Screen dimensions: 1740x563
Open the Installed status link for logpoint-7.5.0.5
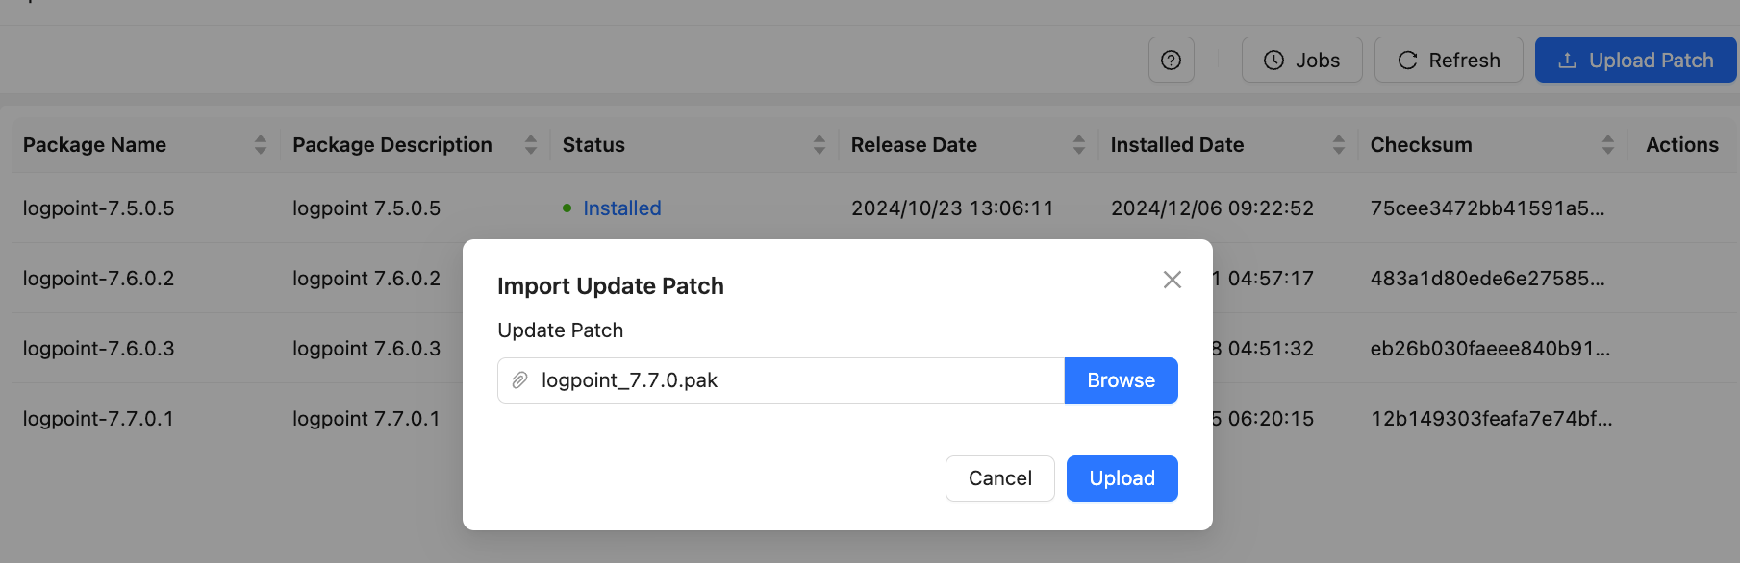(622, 208)
